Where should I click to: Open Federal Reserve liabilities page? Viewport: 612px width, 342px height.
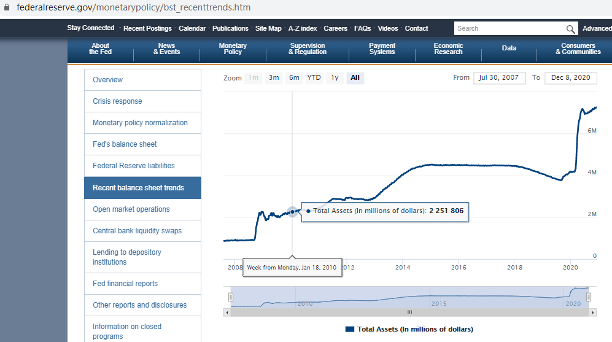[142, 166]
